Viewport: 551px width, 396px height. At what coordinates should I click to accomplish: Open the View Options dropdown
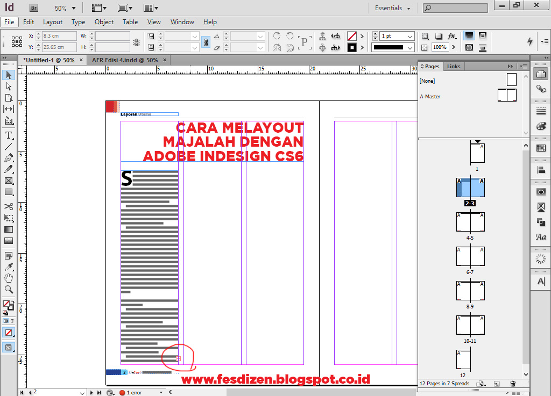point(99,8)
